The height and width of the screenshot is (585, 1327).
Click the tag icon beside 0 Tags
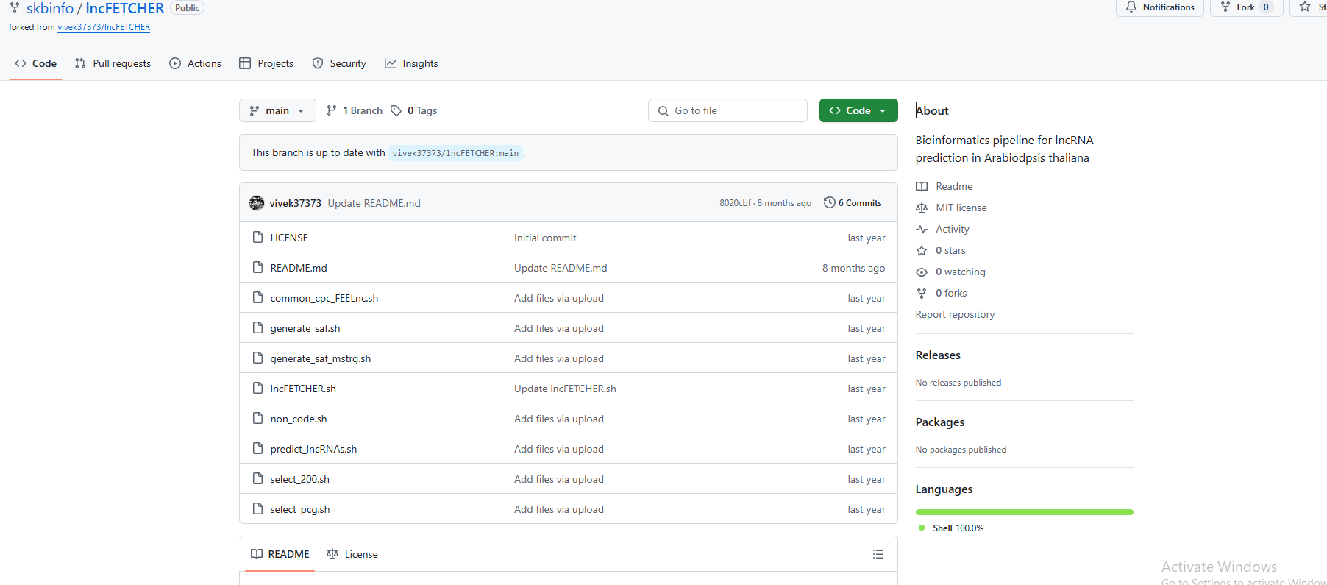tap(396, 110)
